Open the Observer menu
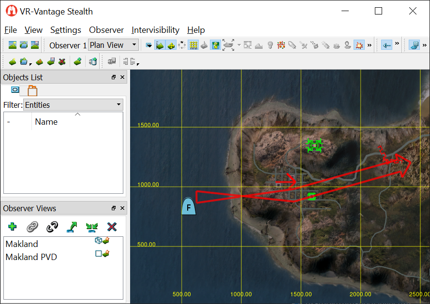This screenshot has width=430, height=304. pyautogui.click(x=106, y=30)
